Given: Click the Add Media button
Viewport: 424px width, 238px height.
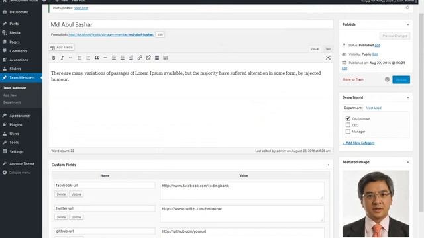Looking at the screenshot, I should (62, 47).
